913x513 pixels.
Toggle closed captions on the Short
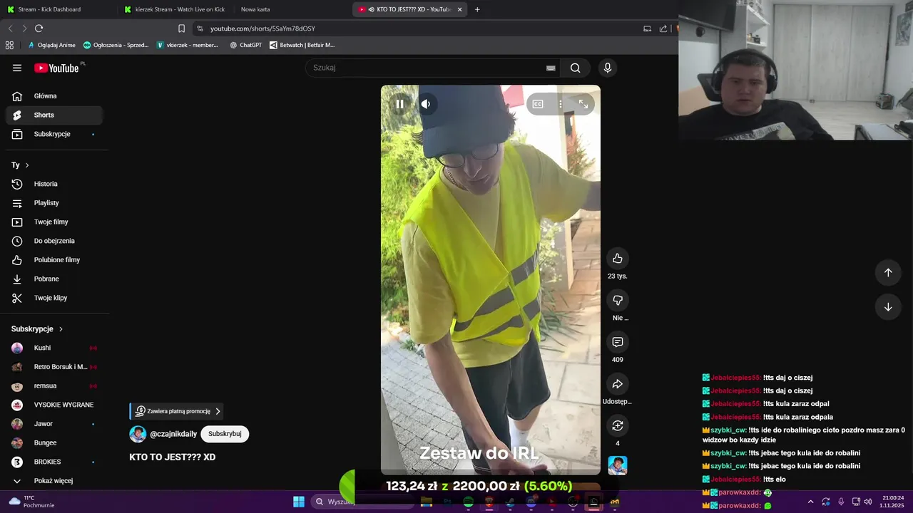pos(538,104)
